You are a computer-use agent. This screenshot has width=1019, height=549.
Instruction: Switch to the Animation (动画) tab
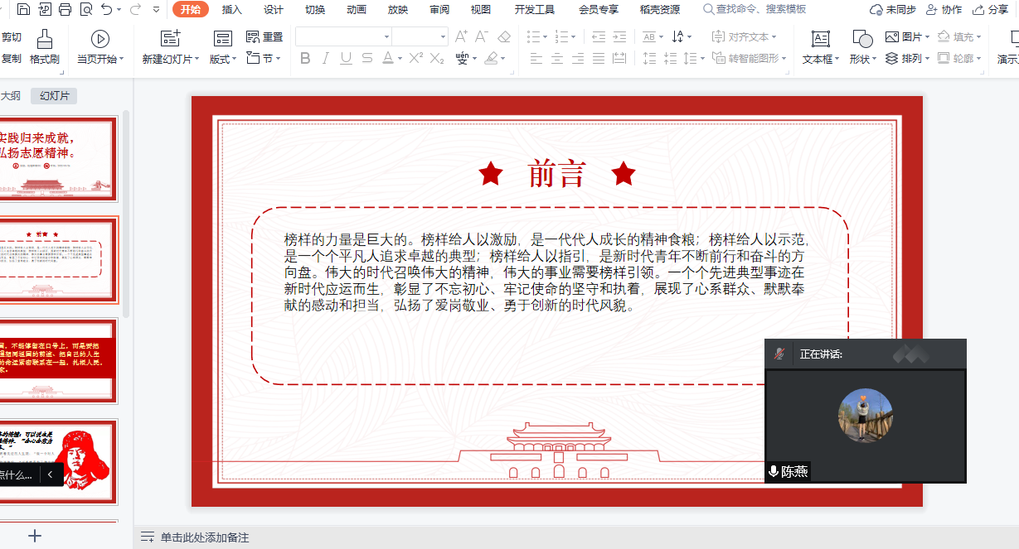click(x=357, y=10)
